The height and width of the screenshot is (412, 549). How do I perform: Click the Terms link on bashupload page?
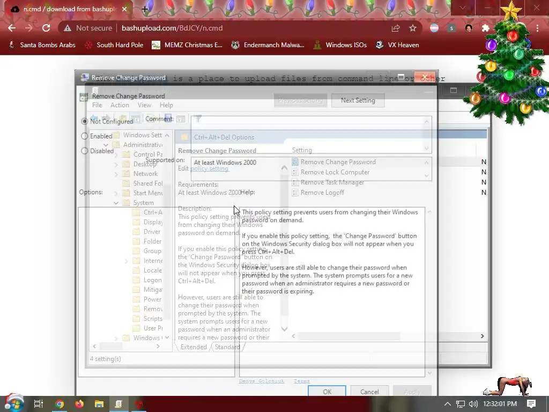coord(301,381)
